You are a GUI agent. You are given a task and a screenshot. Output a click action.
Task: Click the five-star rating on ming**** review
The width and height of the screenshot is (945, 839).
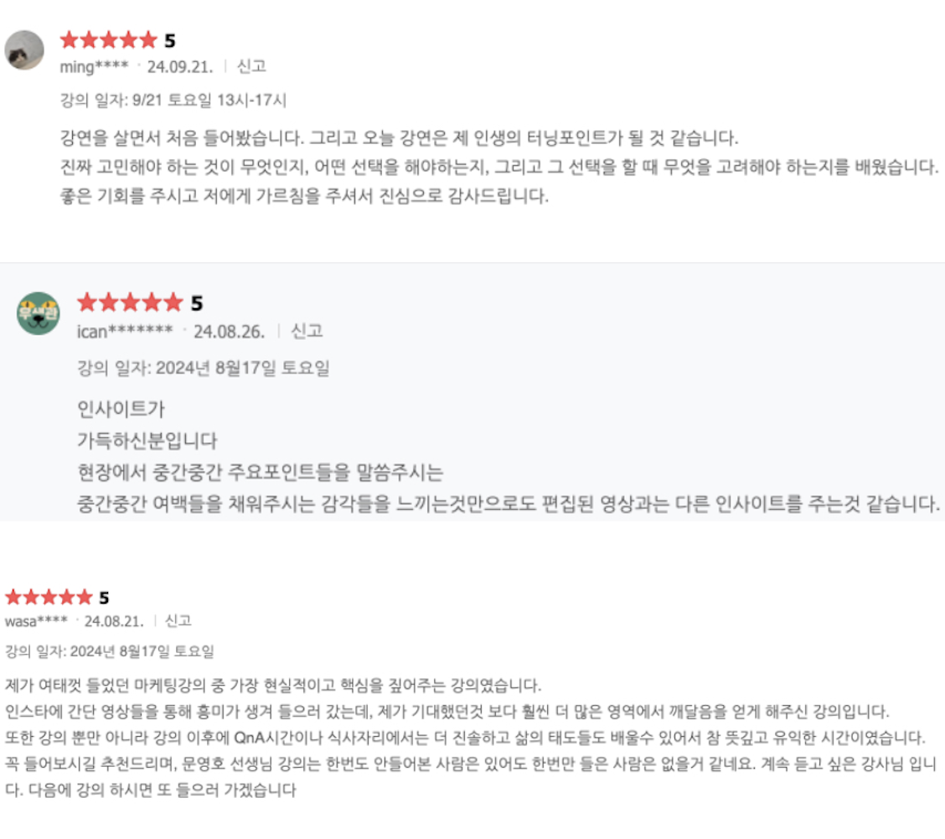(x=108, y=40)
